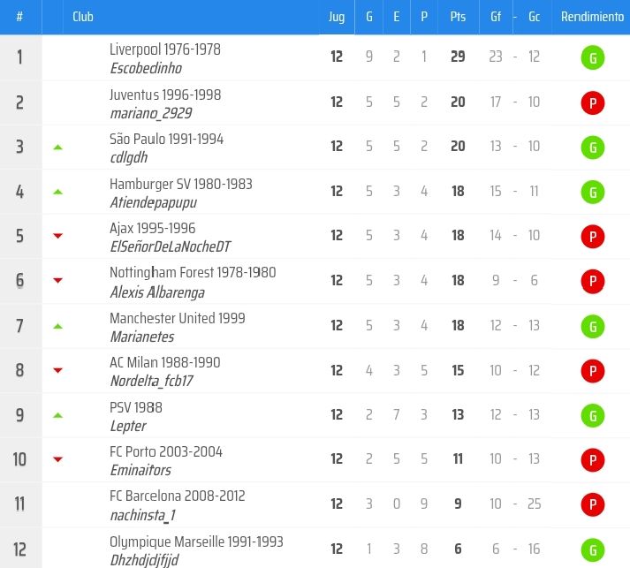Click FC Barcelona's red P performance badge

592,504
